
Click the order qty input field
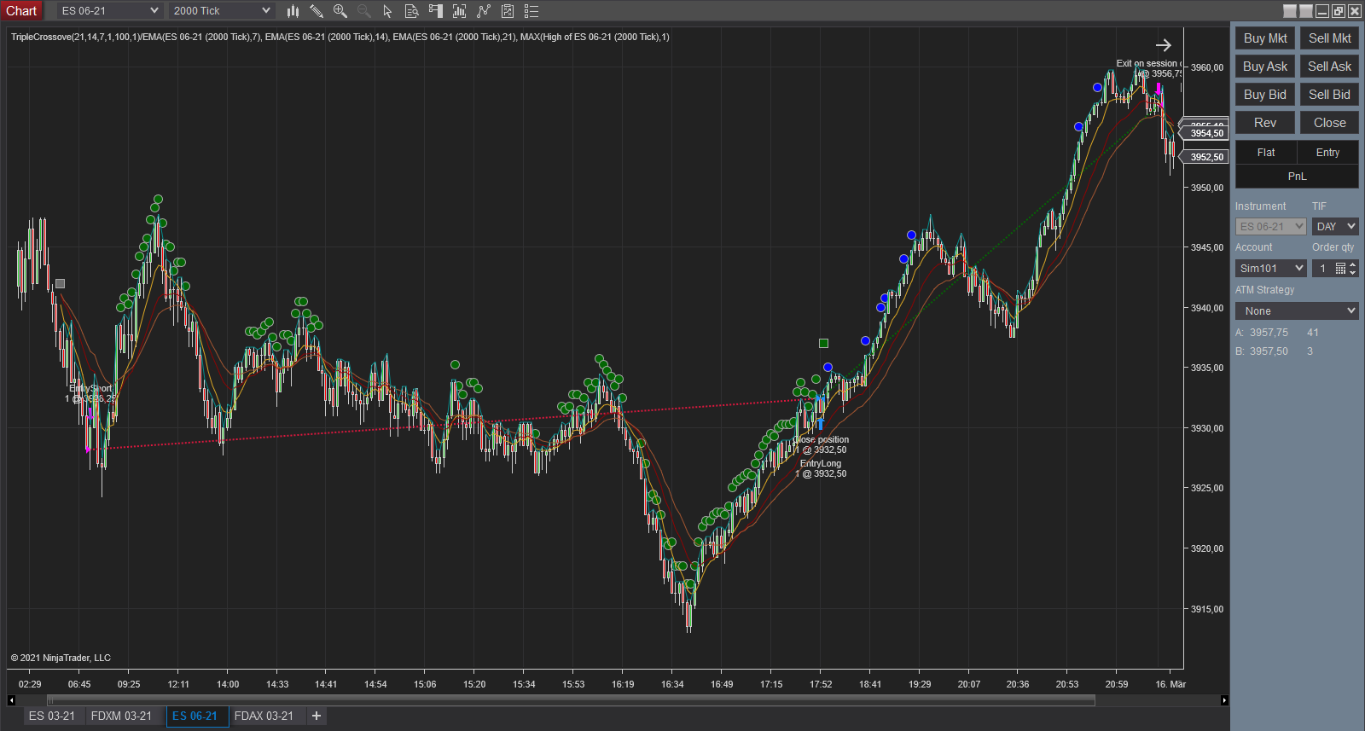(1323, 269)
